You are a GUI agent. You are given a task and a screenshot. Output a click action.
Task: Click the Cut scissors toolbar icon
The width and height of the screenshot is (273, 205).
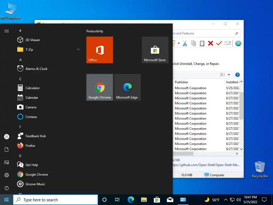pyautogui.click(x=185, y=43)
